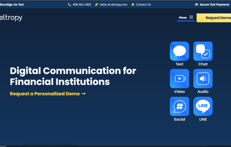Click the chat bubble icon beside Secure Text Payments
The height and width of the screenshot is (147, 231).
196,4
